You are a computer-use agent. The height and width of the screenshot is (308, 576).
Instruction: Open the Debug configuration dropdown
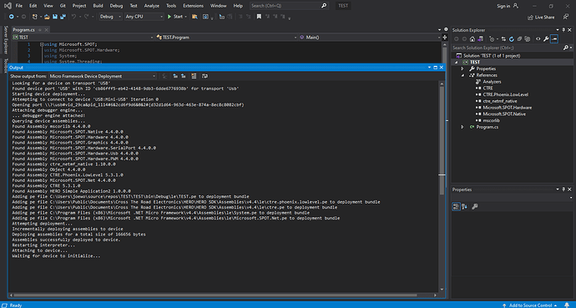[x=110, y=17]
